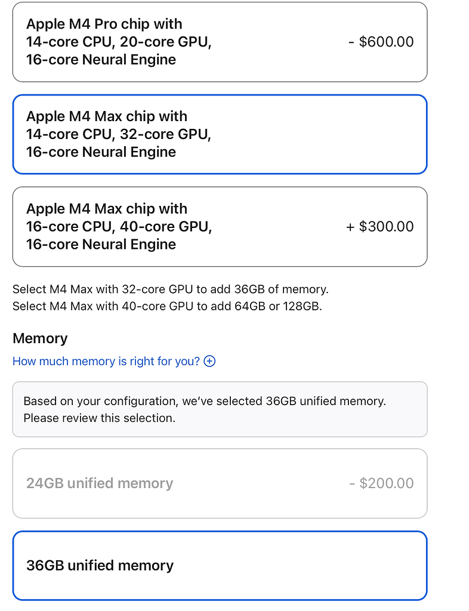Click the note about adding 64GB or 128GB

tap(167, 307)
